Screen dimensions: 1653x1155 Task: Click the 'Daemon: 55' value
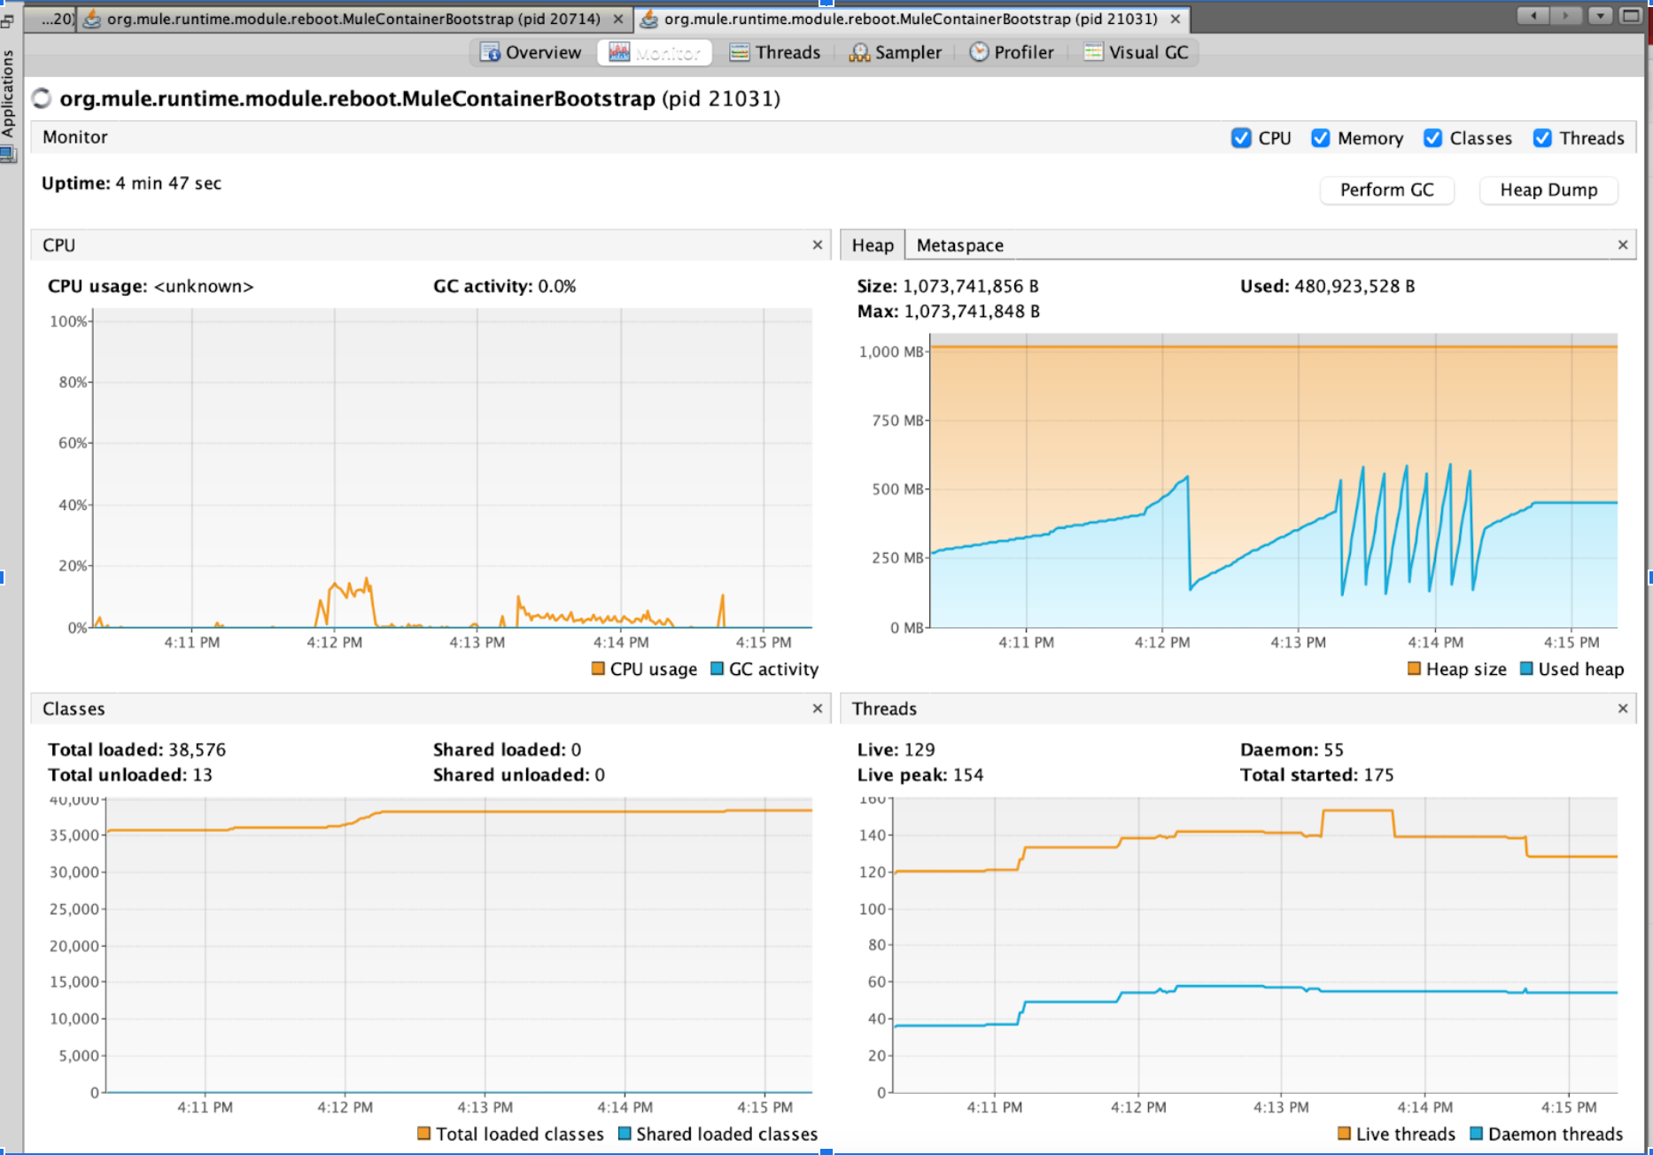tap(1292, 749)
